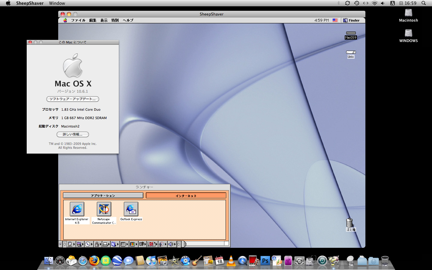Click the バージョン 10.6.1 version text
The image size is (432, 270).
coord(73,91)
